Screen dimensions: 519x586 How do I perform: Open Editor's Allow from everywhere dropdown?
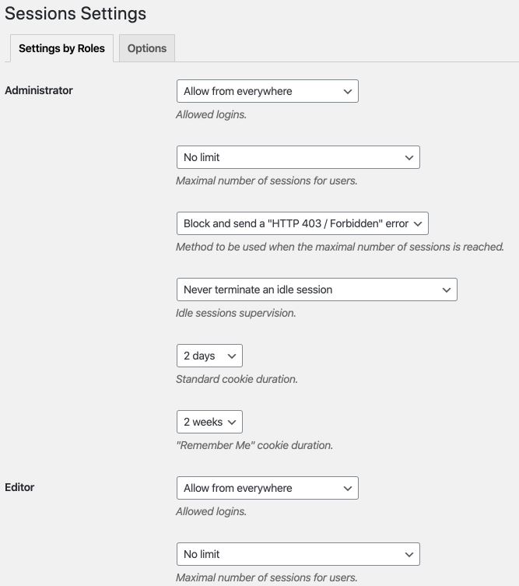click(268, 488)
